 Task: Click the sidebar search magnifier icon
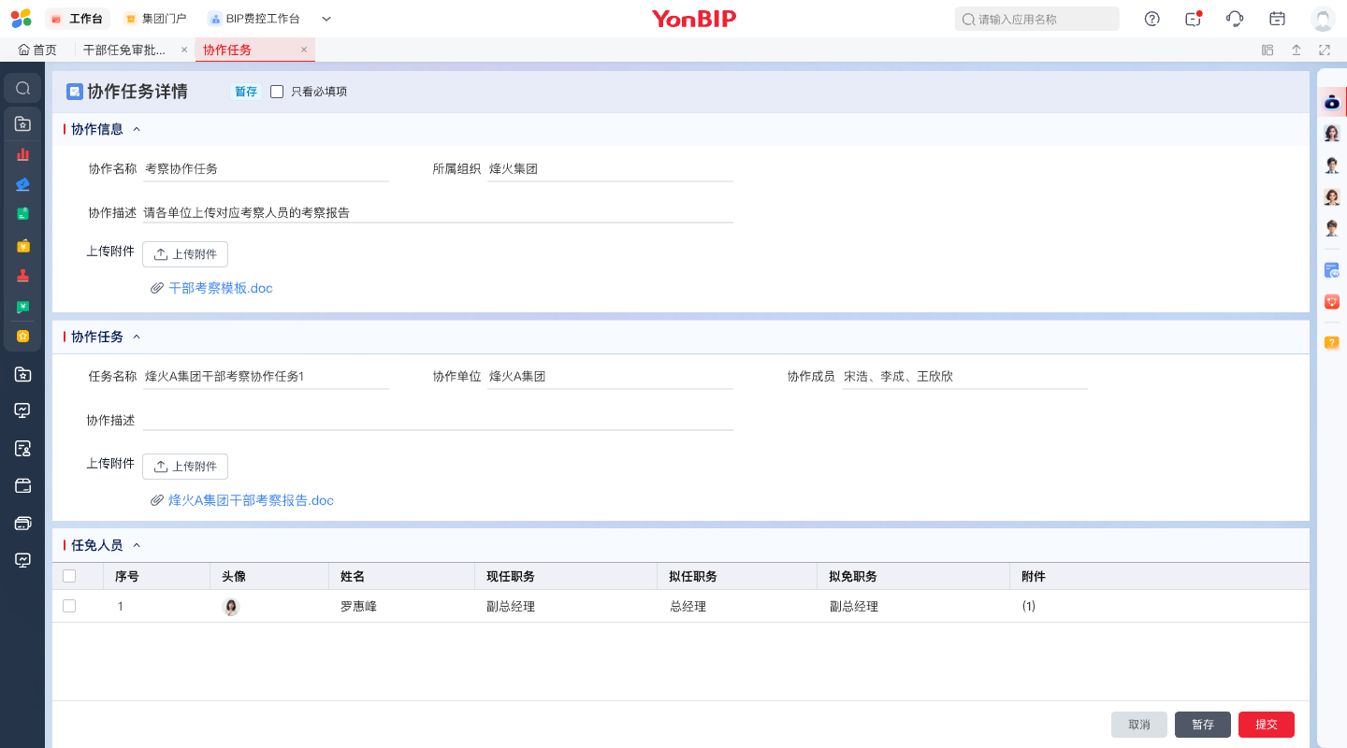23,88
